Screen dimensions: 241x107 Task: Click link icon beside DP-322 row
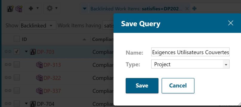pos(8,78)
